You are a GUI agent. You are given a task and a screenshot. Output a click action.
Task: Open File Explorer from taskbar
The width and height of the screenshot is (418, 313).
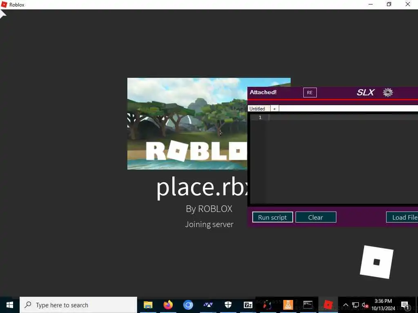point(148,305)
